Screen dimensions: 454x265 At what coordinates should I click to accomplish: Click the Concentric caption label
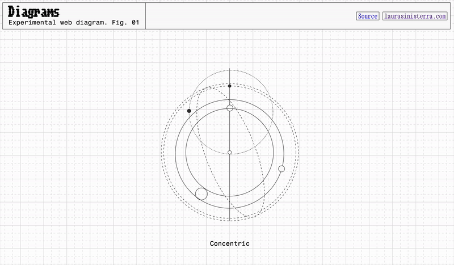coord(230,243)
